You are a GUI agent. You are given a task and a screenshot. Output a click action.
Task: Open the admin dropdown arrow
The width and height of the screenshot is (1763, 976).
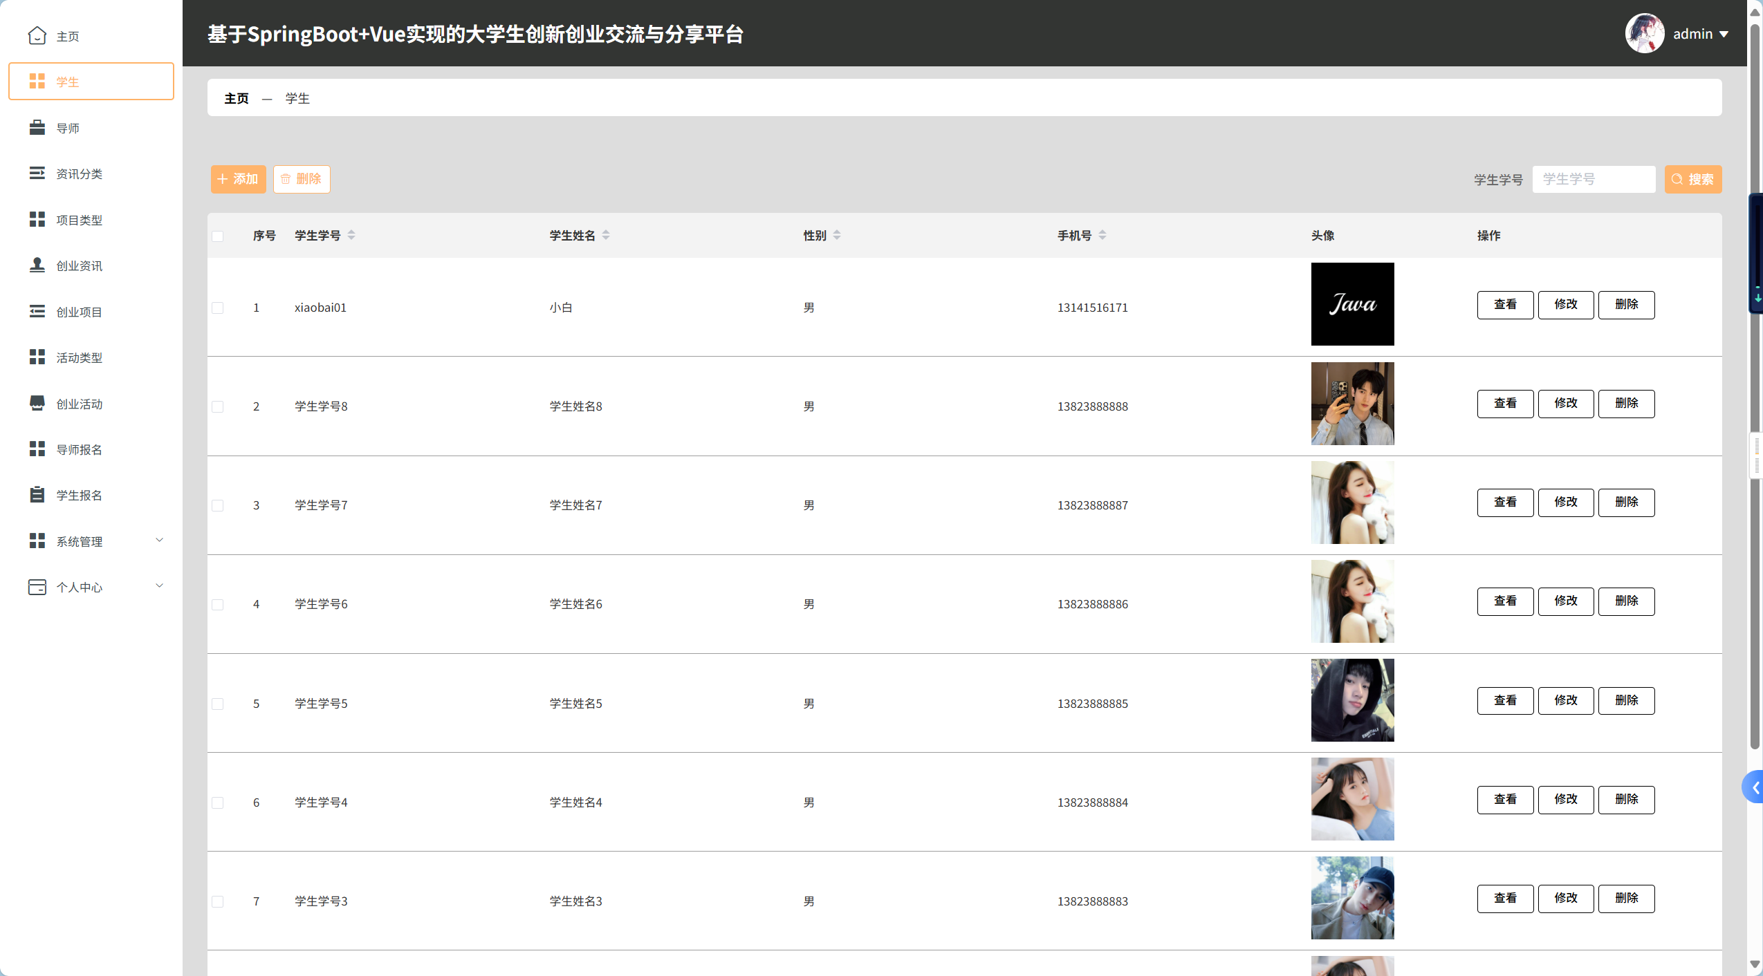tap(1724, 34)
